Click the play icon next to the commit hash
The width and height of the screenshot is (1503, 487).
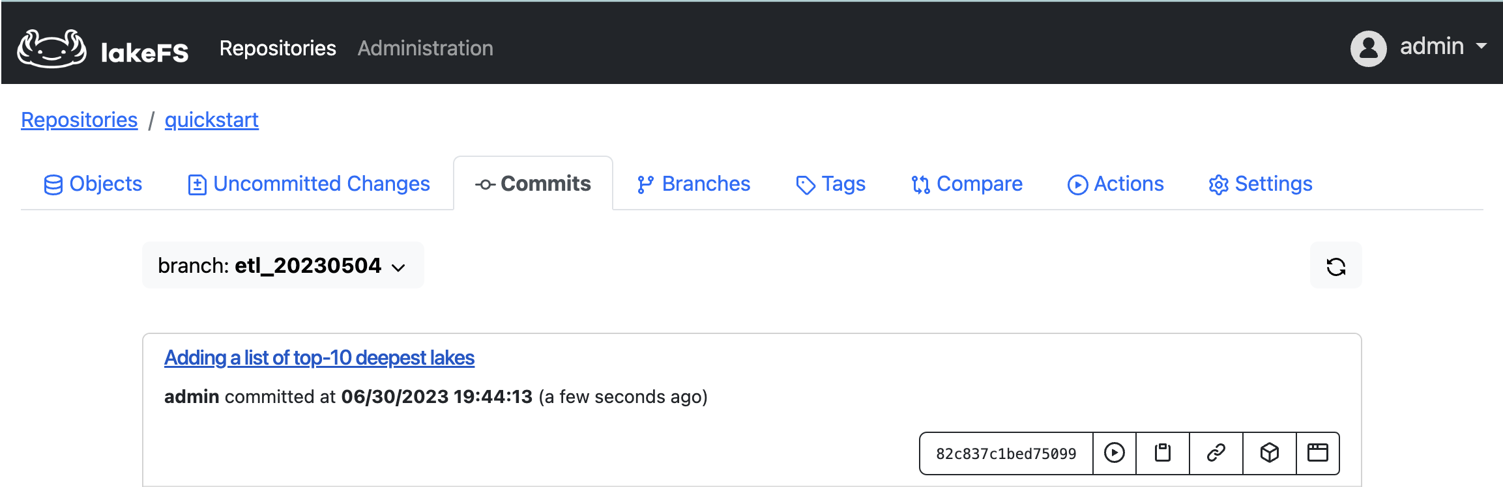1115,453
